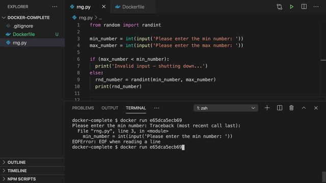Click the 'else:' keyword line

coord(96,73)
